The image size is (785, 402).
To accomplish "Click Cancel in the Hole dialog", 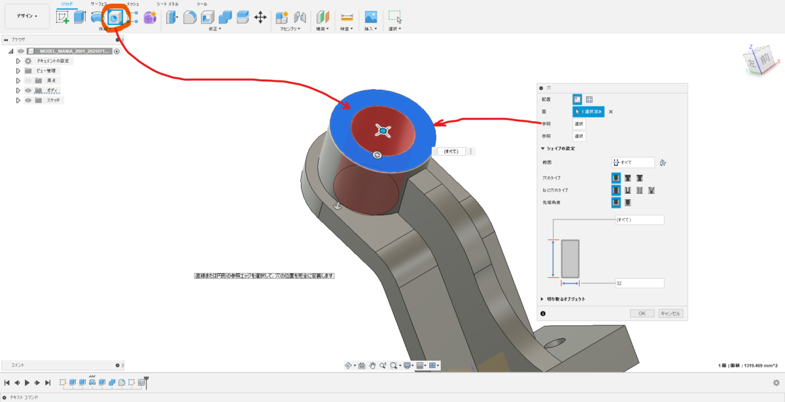I will 671,313.
